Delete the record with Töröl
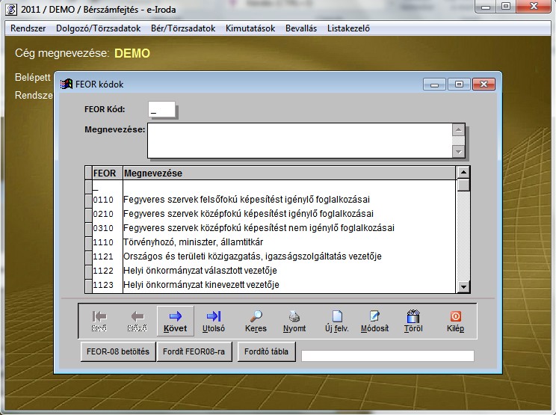 tap(413, 320)
